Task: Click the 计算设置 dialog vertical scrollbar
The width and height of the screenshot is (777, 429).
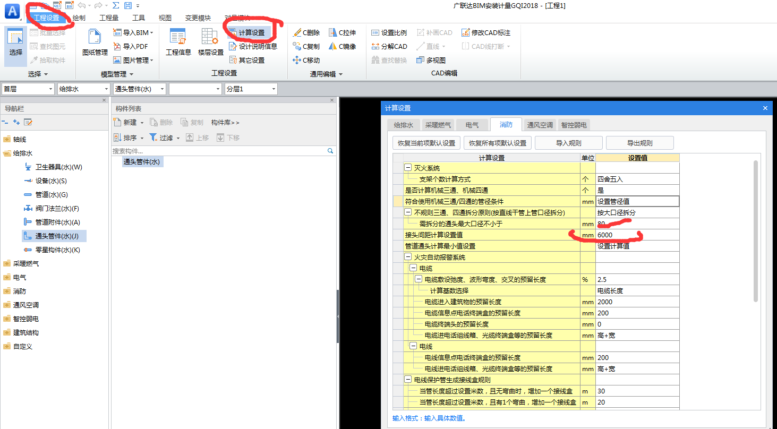Action: (756, 231)
